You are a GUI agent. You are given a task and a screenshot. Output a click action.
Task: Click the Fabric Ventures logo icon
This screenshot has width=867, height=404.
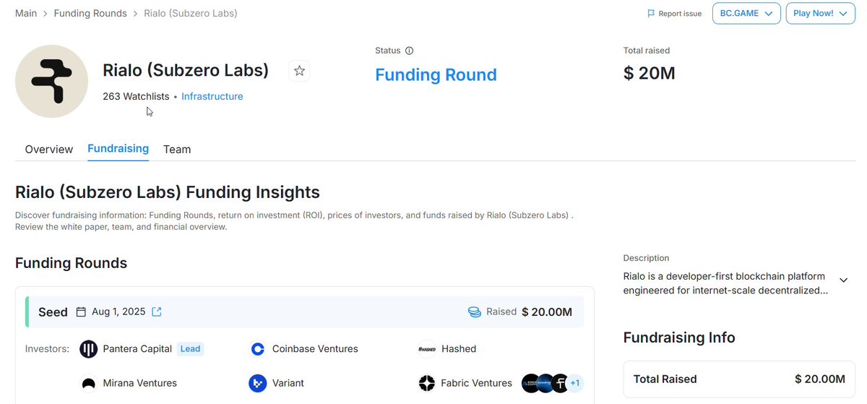tap(427, 383)
